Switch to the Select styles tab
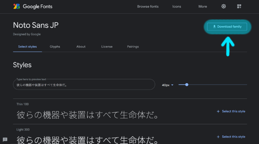This screenshot has width=259, height=144. [27, 47]
